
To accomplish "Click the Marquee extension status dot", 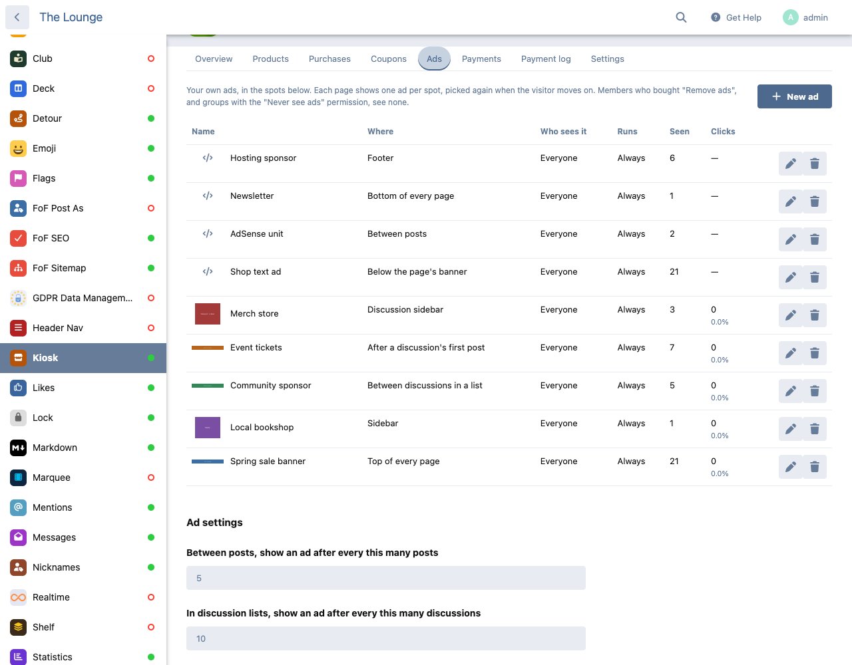I will click(x=151, y=477).
